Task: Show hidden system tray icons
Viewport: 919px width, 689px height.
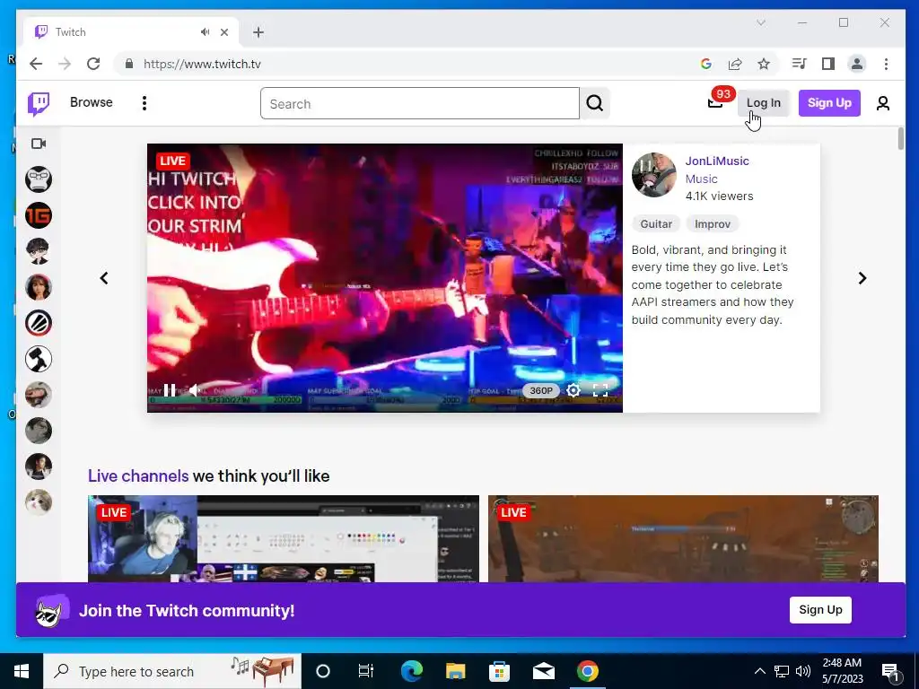Action: [x=759, y=671]
